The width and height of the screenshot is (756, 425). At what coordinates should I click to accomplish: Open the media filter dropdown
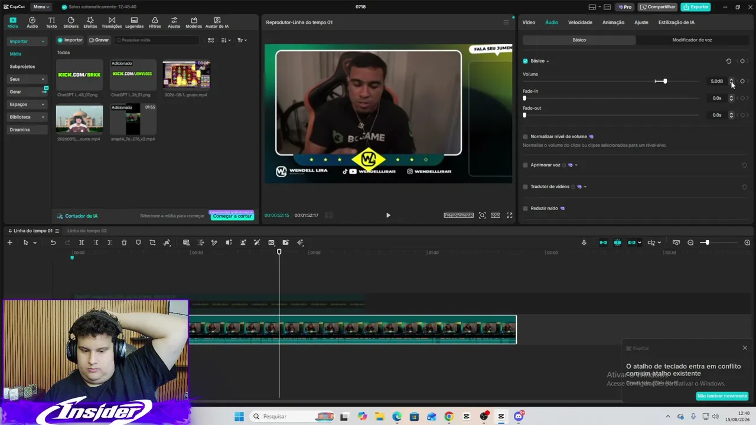point(242,40)
